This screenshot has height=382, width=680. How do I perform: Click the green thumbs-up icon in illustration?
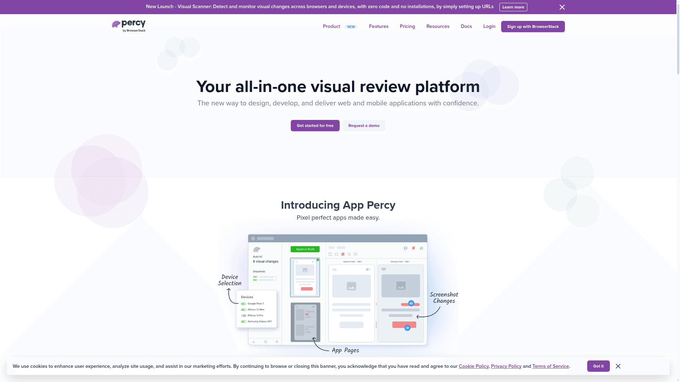pos(421,248)
